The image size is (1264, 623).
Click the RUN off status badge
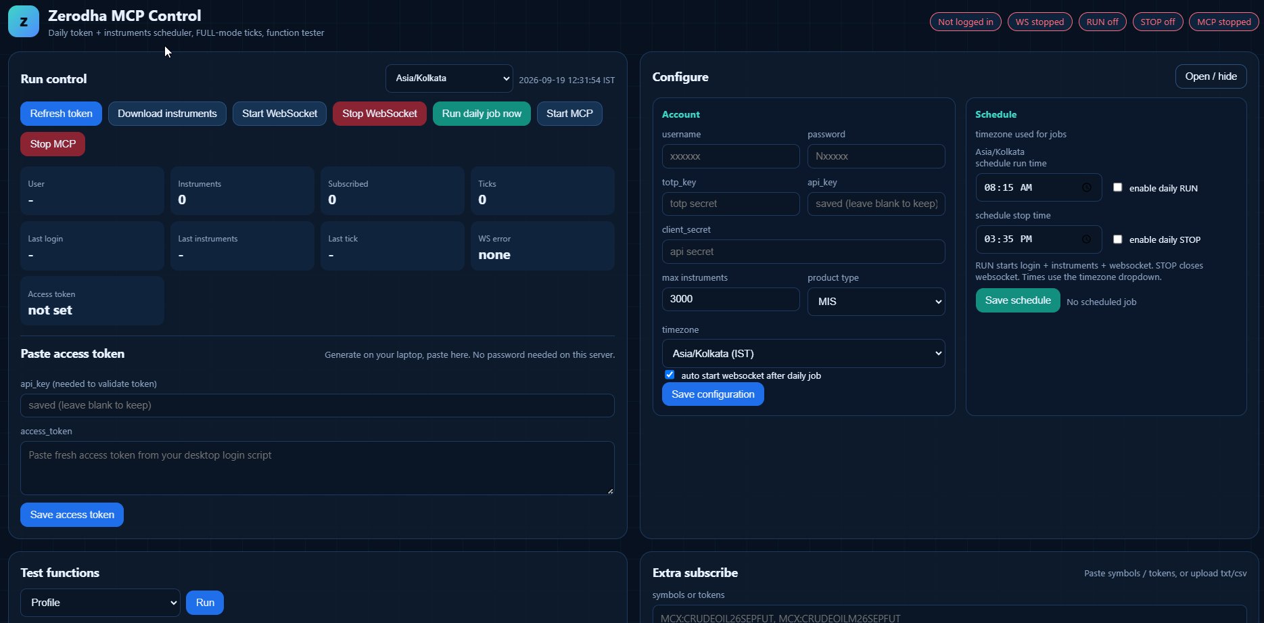[1102, 22]
